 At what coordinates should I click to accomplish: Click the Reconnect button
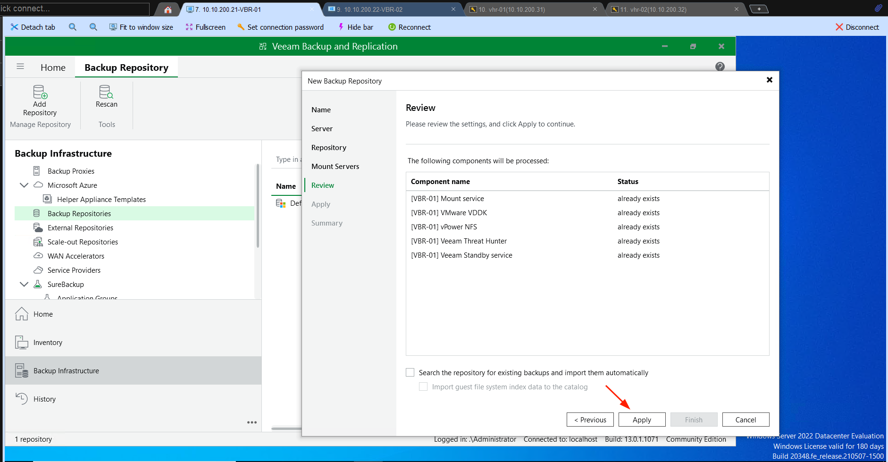coord(410,27)
